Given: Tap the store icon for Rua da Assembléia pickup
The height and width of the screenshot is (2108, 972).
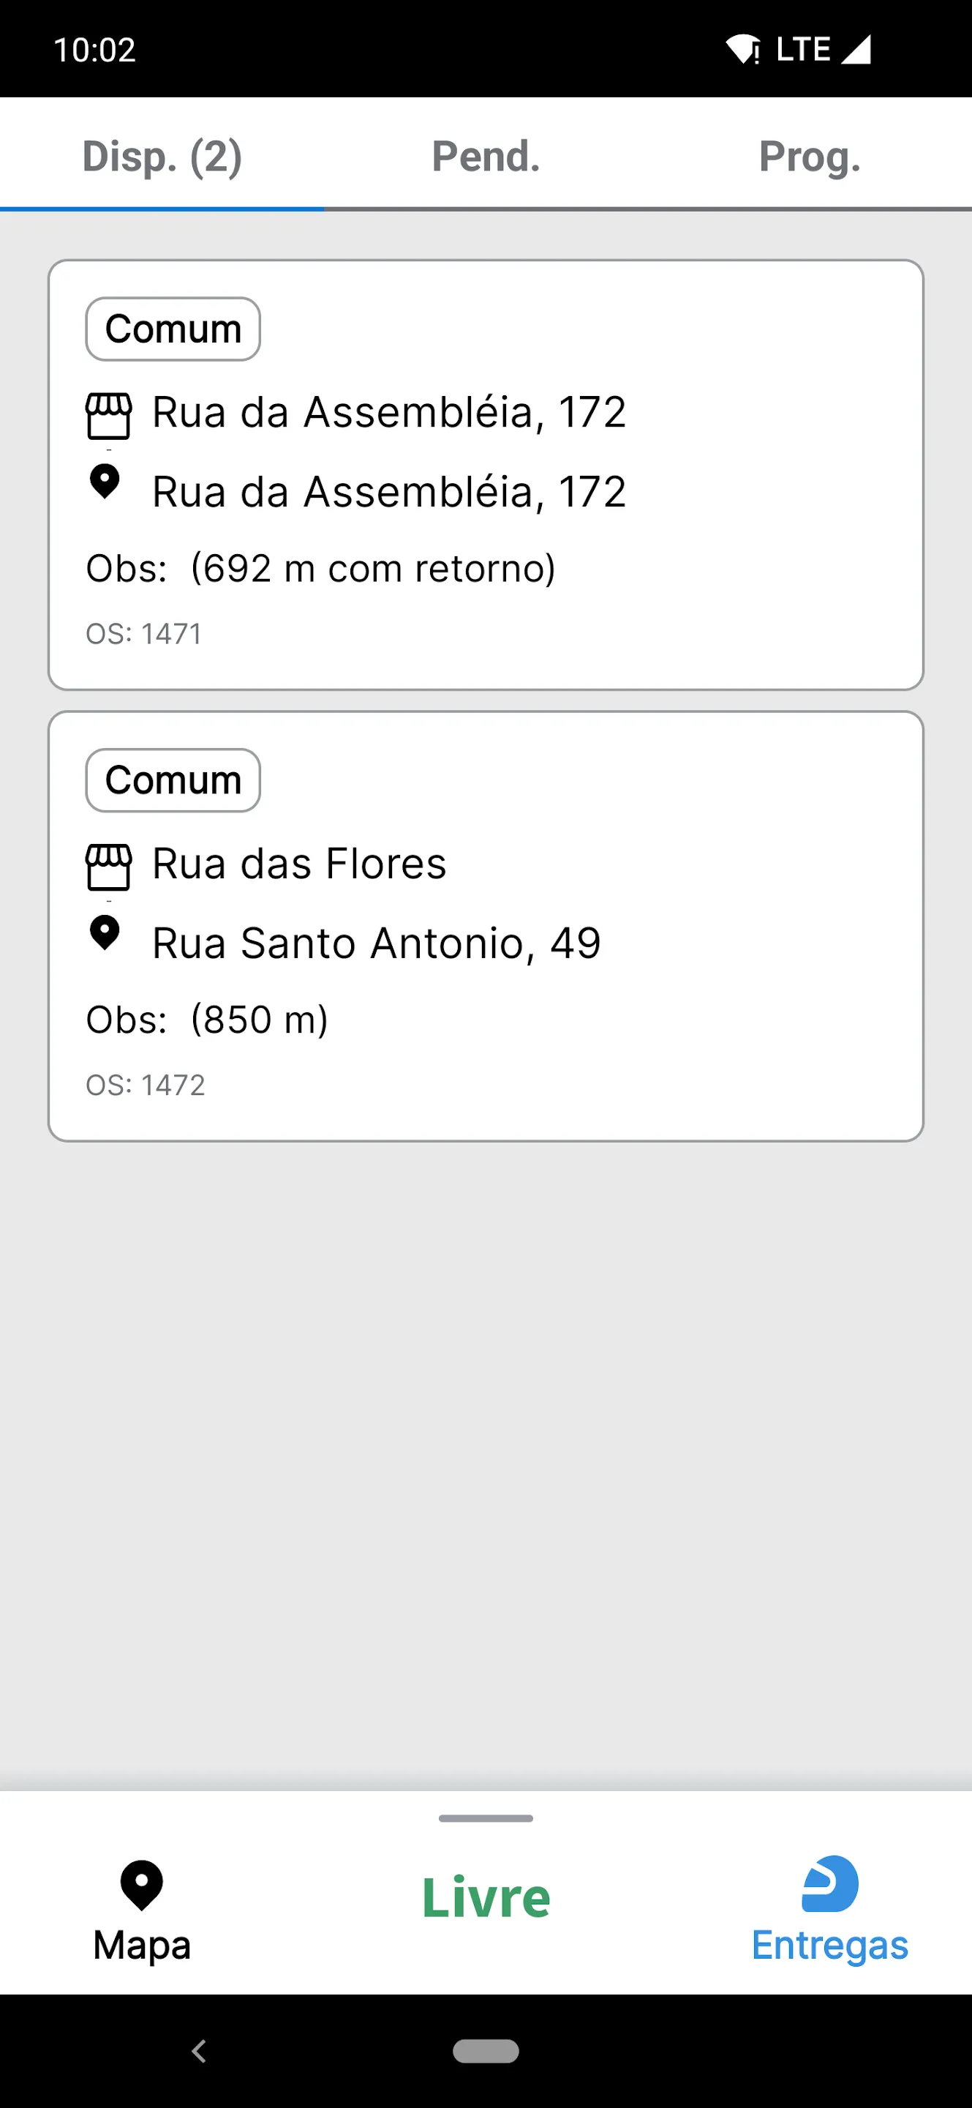Looking at the screenshot, I should 108,416.
